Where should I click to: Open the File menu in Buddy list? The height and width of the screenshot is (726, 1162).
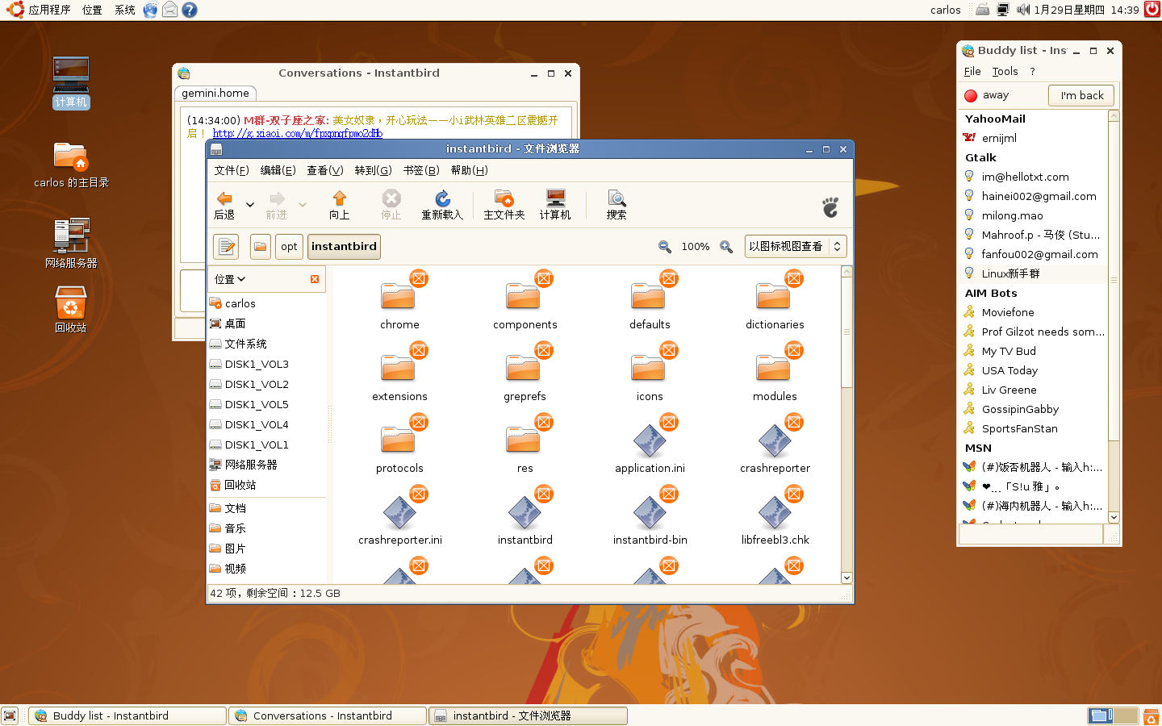pyautogui.click(x=972, y=72)
